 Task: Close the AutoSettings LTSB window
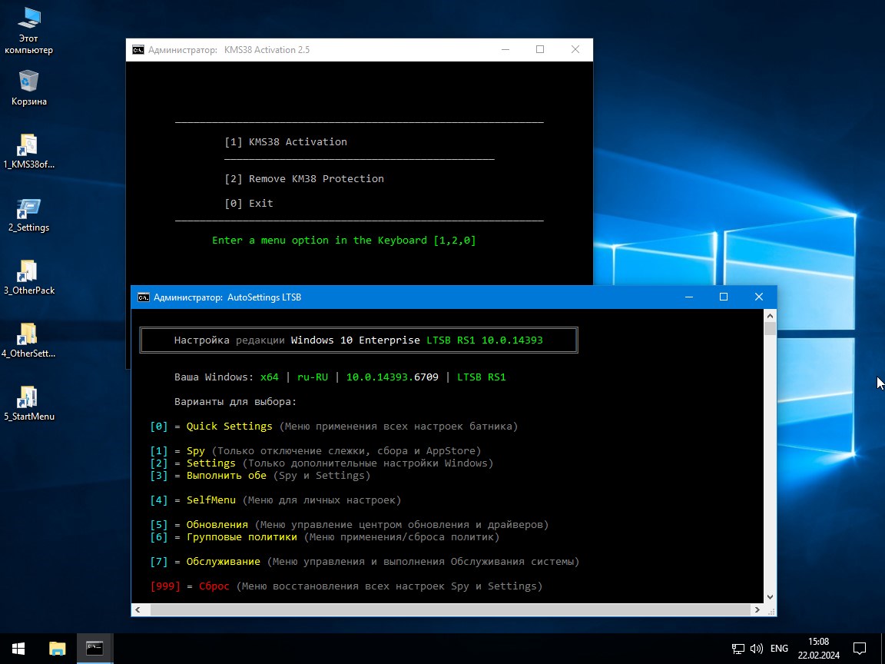758,297
